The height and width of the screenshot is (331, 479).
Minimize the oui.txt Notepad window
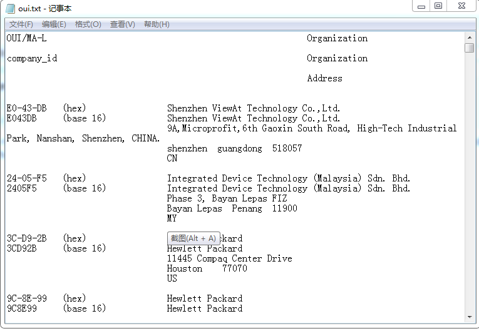coord(421,6)
